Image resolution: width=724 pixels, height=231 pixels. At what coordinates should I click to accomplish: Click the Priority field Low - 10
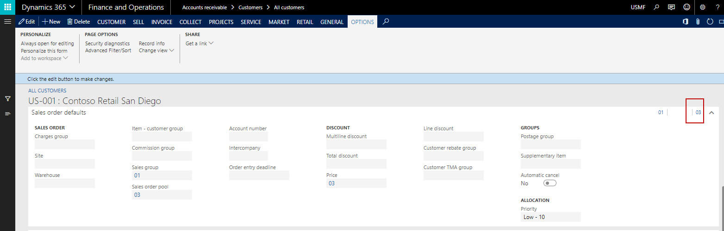coord(551,217)
